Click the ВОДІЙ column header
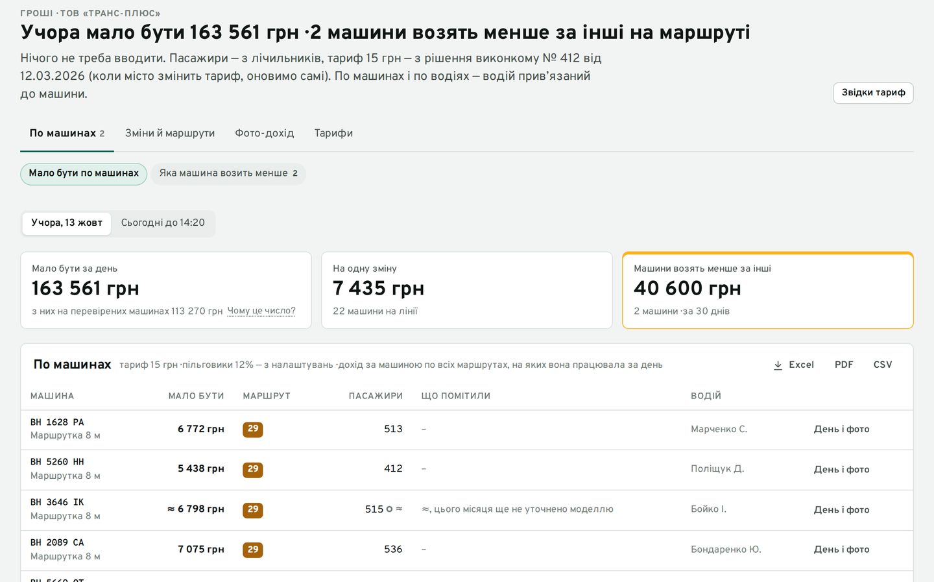 706,396
